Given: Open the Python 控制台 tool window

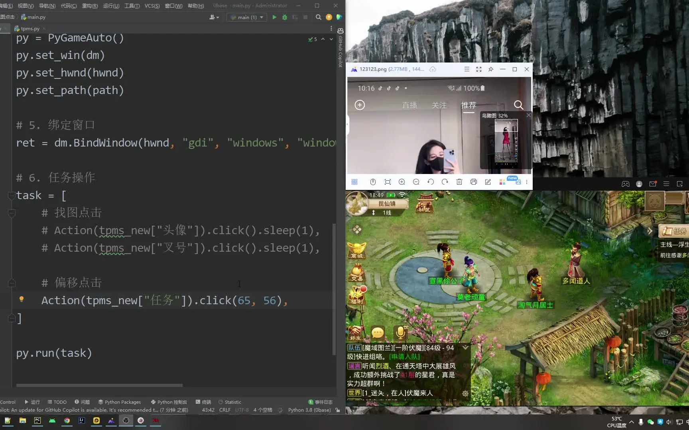Looking at the screenshot, I should coord(169,402).
